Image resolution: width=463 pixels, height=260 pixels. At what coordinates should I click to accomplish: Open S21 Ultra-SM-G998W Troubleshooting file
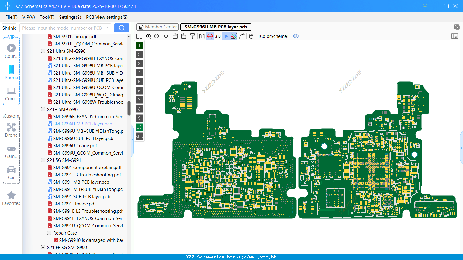coord(88,102)
